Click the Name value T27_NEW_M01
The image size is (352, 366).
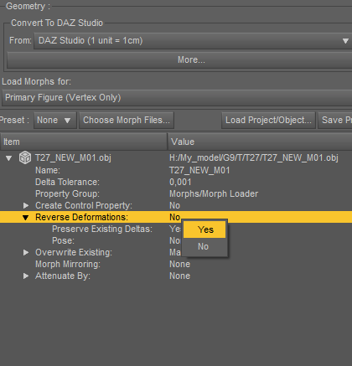pos(199,171)
